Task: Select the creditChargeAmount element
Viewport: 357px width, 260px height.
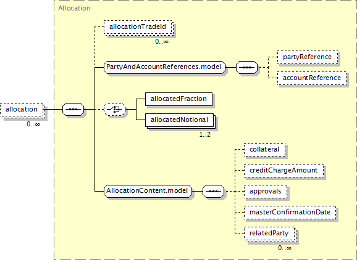Action: pos(283,171)
